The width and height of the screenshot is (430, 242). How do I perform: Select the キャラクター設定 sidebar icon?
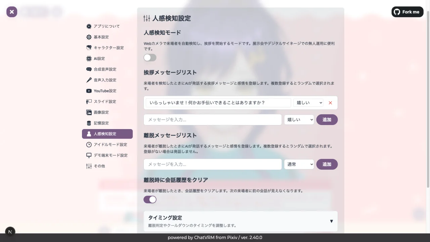[89, 48]
